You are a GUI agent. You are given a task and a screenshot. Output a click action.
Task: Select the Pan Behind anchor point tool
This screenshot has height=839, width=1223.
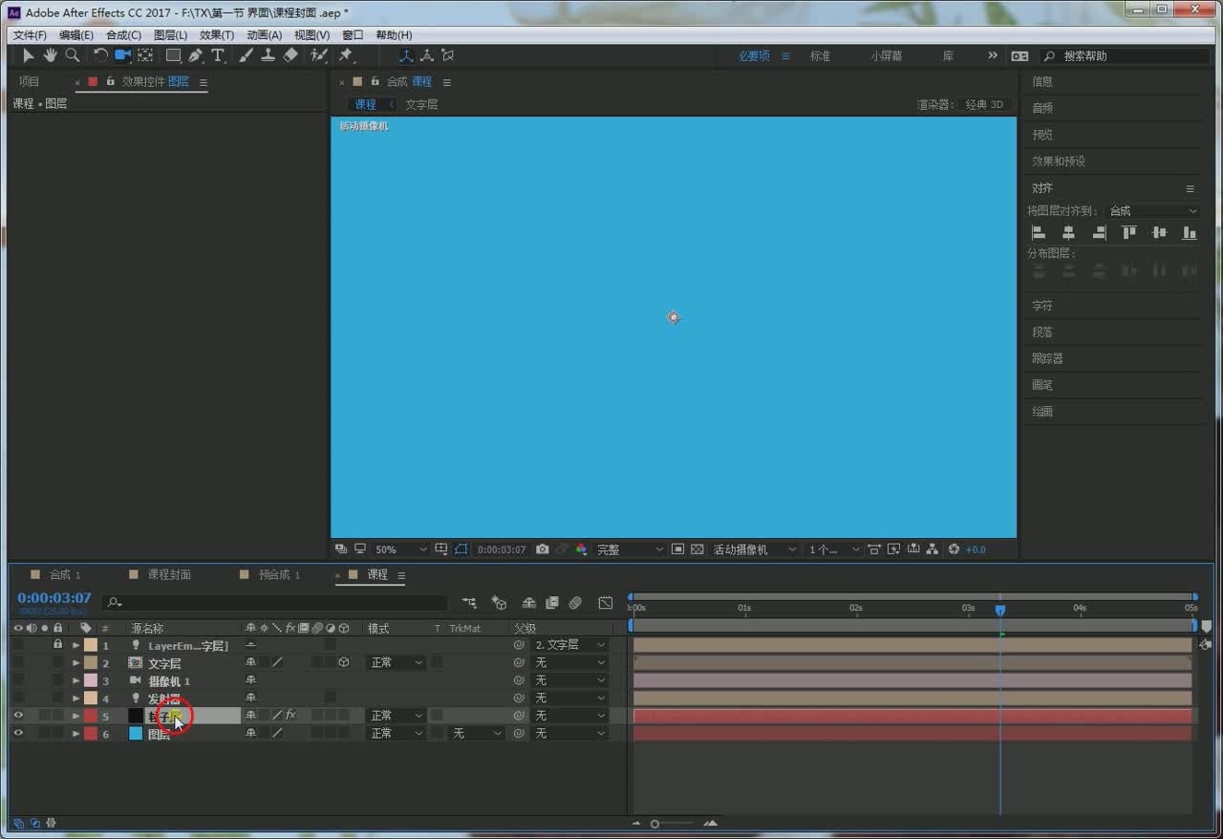(x=145, y=56)
